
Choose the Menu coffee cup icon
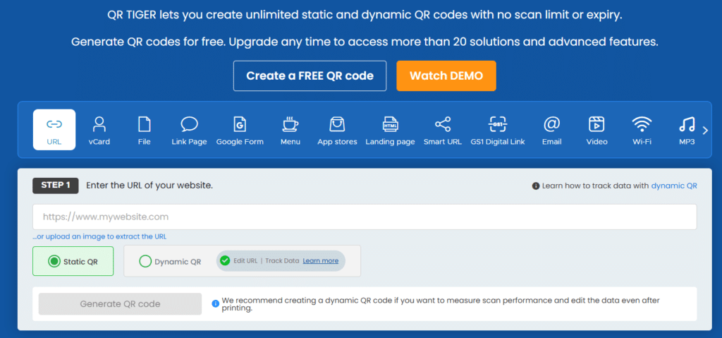[290, 124]
